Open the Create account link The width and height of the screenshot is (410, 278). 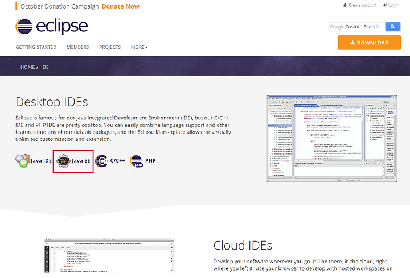click(x=362, y=5)
